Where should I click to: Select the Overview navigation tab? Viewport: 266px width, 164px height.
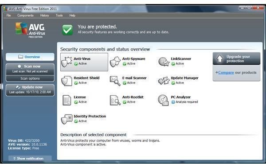pos(30,57)
